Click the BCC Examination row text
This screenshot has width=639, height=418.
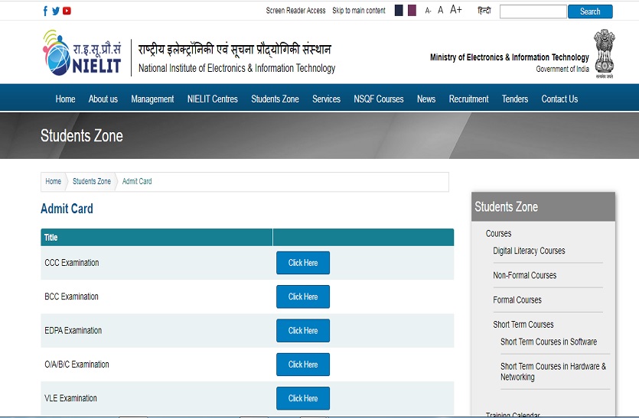click(71, 296)
